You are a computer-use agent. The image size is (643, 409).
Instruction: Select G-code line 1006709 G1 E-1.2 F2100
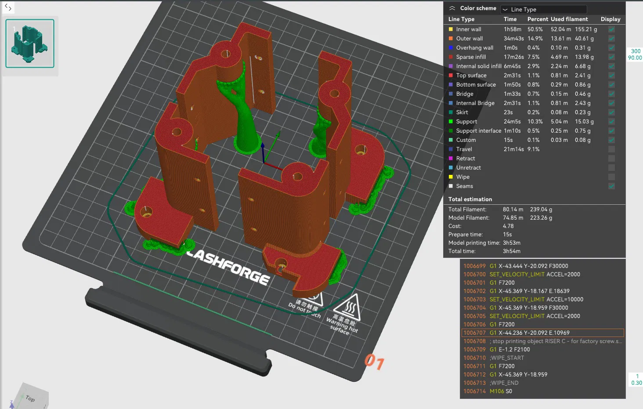[x=543, y=350]
